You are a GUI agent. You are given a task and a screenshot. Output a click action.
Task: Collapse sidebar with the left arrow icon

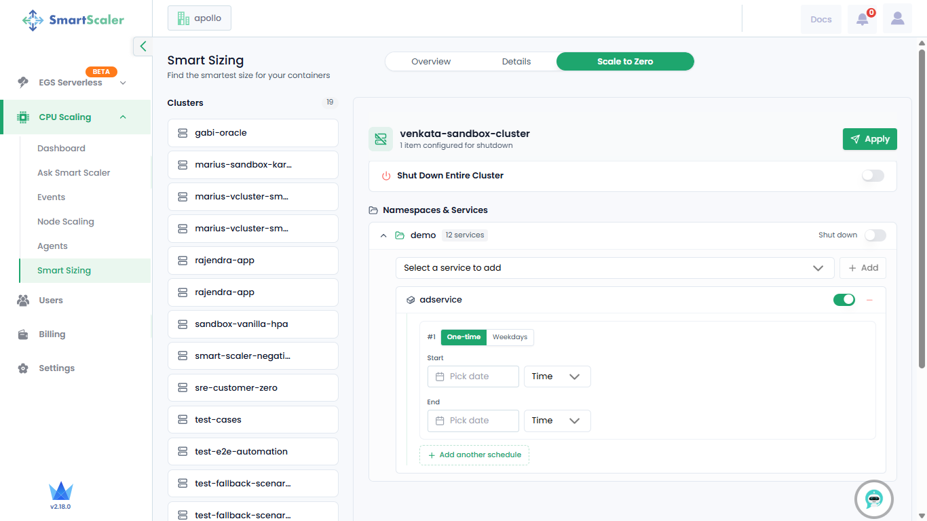coord(143,46)
